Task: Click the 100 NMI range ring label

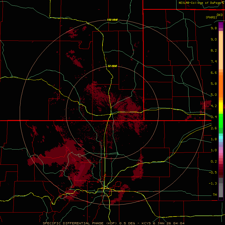Action: (112, 20)
